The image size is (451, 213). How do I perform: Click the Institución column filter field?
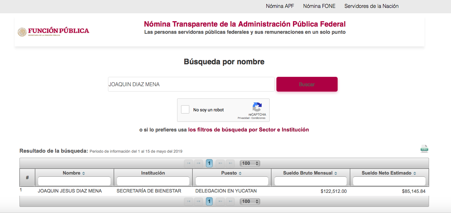click(x=153, y=181)
